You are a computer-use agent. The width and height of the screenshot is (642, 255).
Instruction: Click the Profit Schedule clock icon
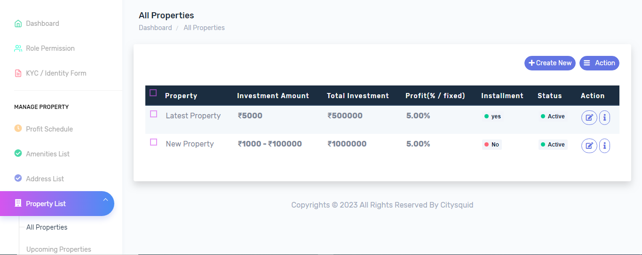point(18,129)
